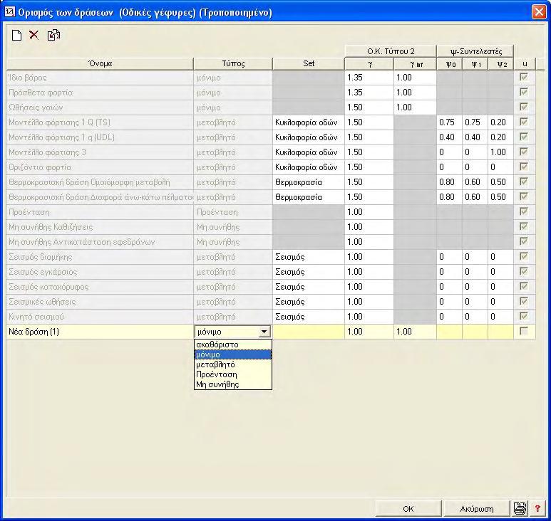The image size is (551, 521).
Task: Select μόνιμο in the dropdown list
Action: pyautogui.click(x=233, y=354)
